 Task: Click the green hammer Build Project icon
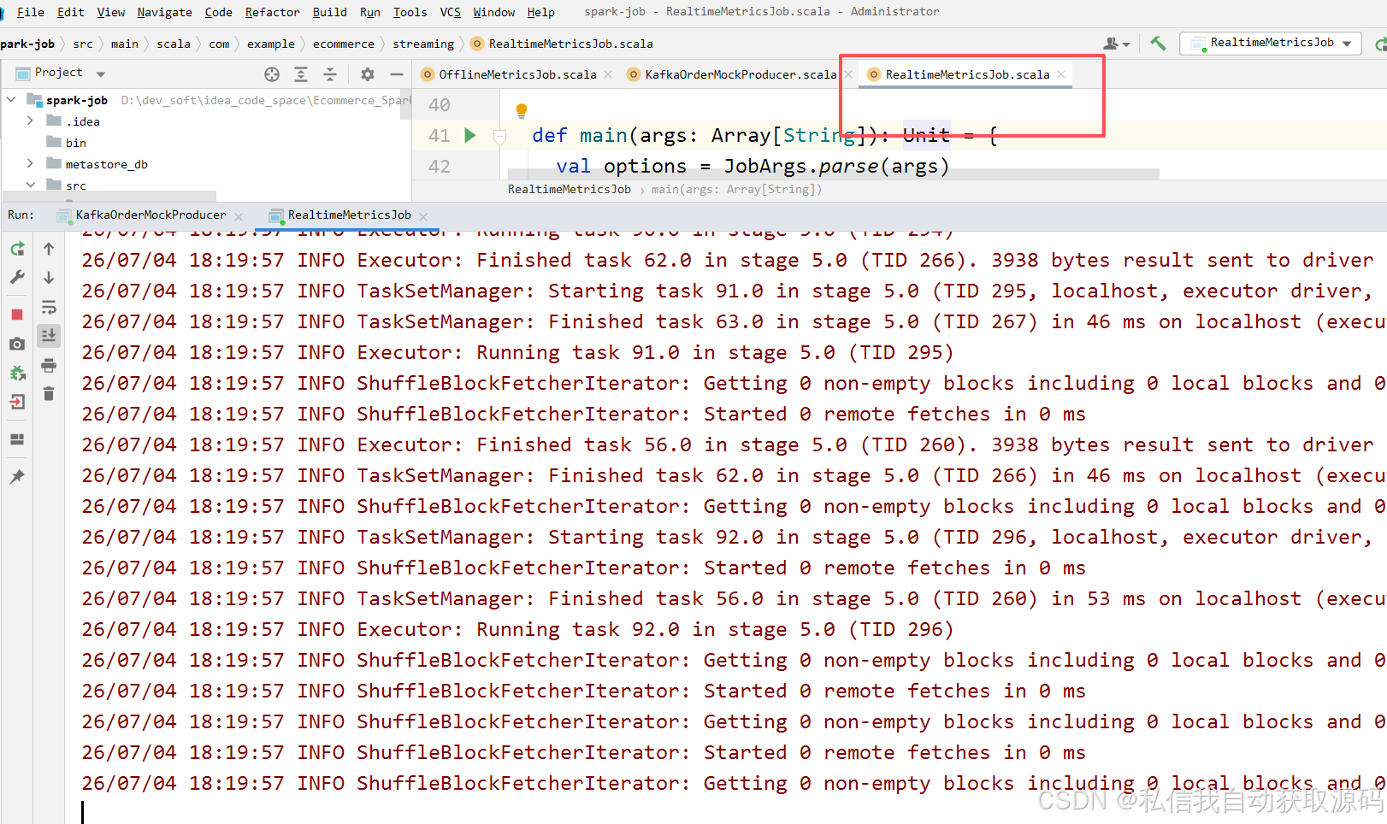[1158, 43]
